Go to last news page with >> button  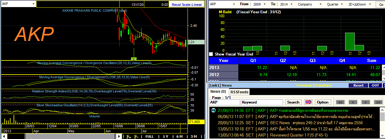coord(378,102)
